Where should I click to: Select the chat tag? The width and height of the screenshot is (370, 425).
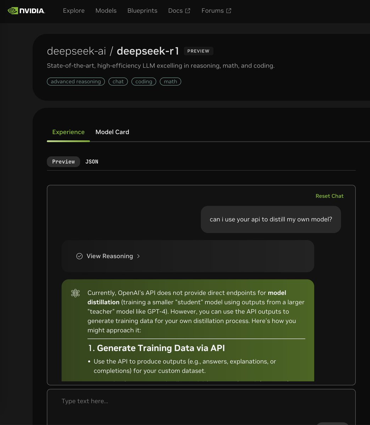tap(118, 81)
